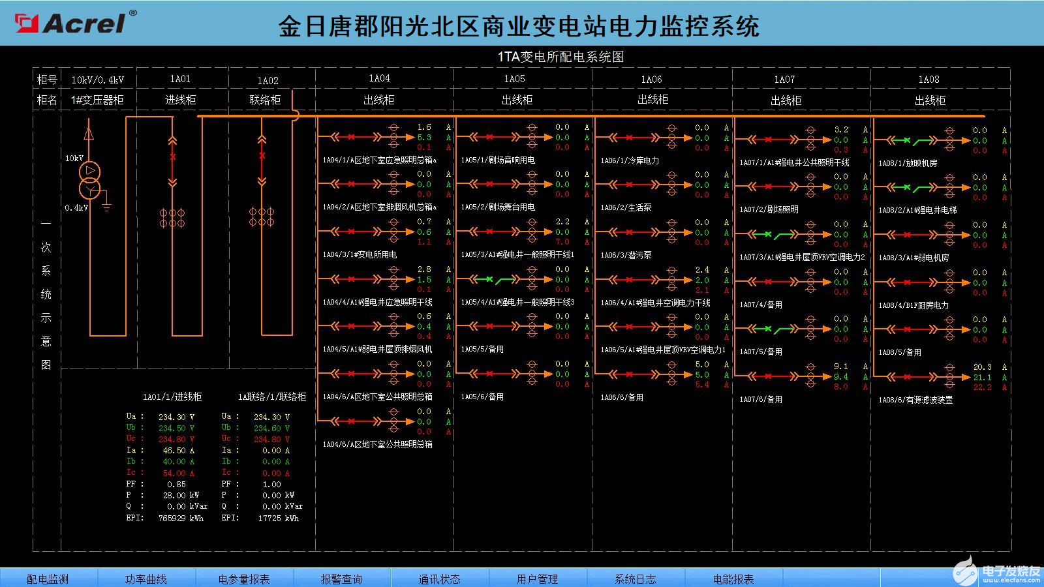The height and width of the screenshot is (587, 1044).
Task: Click the breaker icon on 1A08/6/有源滤波装置 feeder
Action: (907, 377)
